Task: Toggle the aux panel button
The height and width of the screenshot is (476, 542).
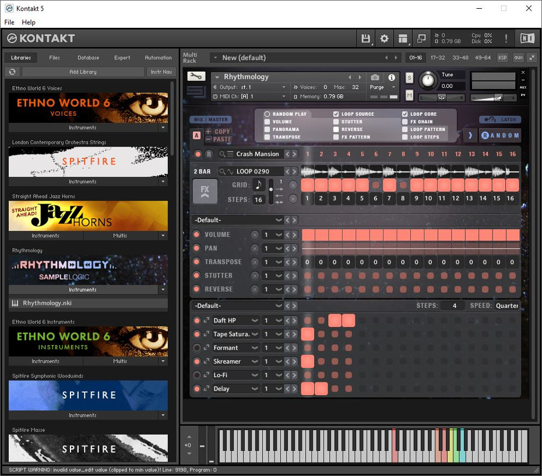Action: coord(518,58)
